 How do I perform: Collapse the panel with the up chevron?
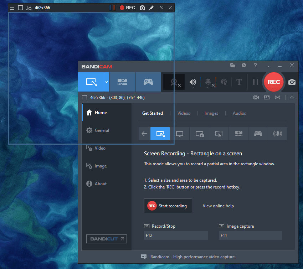(292, 97)
